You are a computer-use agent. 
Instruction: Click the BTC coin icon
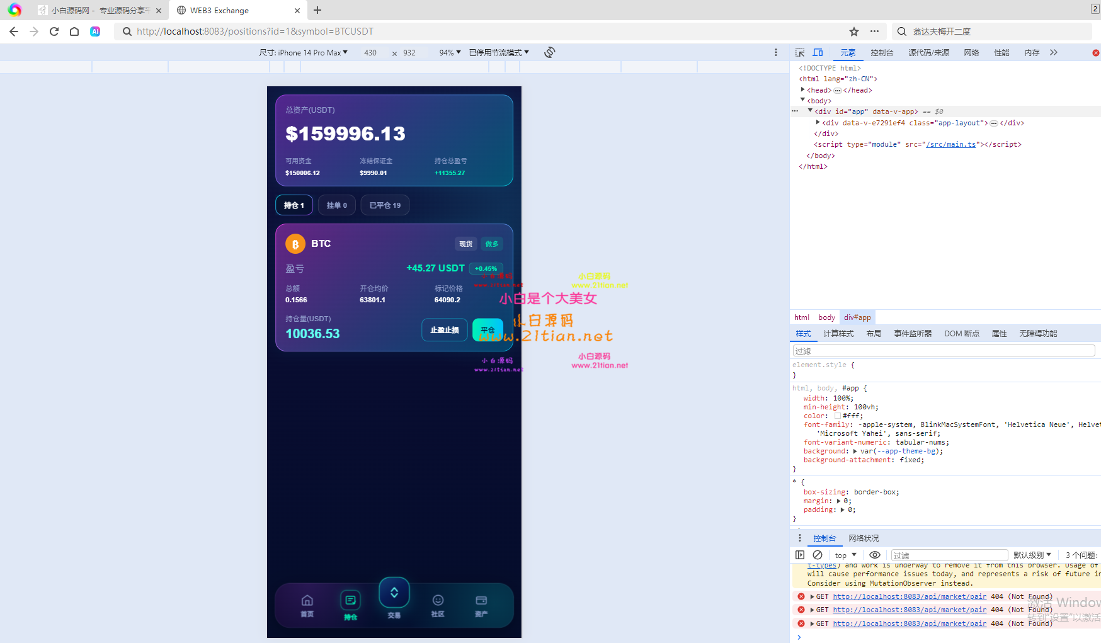(x=295, y=244)
